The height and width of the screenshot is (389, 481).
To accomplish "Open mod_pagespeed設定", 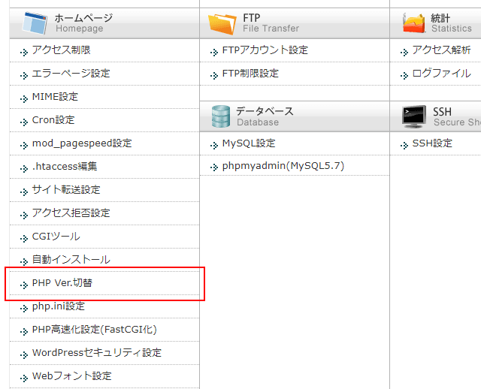I will click(x=82, y=143).
